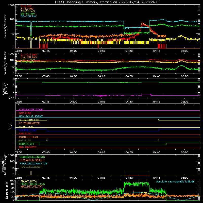Click the 04:15 tick label under top plot
The height and width of the screenshot is (203, 203).
101,51
